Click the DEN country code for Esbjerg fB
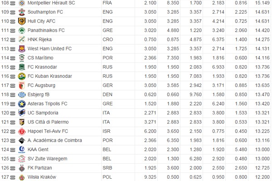 pyautogui.click(x=107, y=94)
